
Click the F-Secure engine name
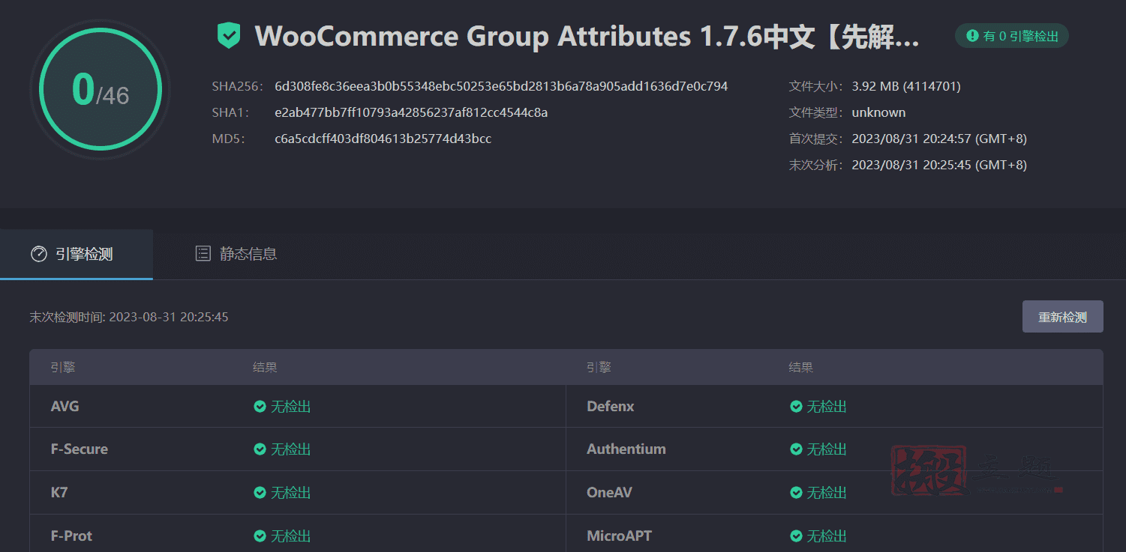click(80, 449)
